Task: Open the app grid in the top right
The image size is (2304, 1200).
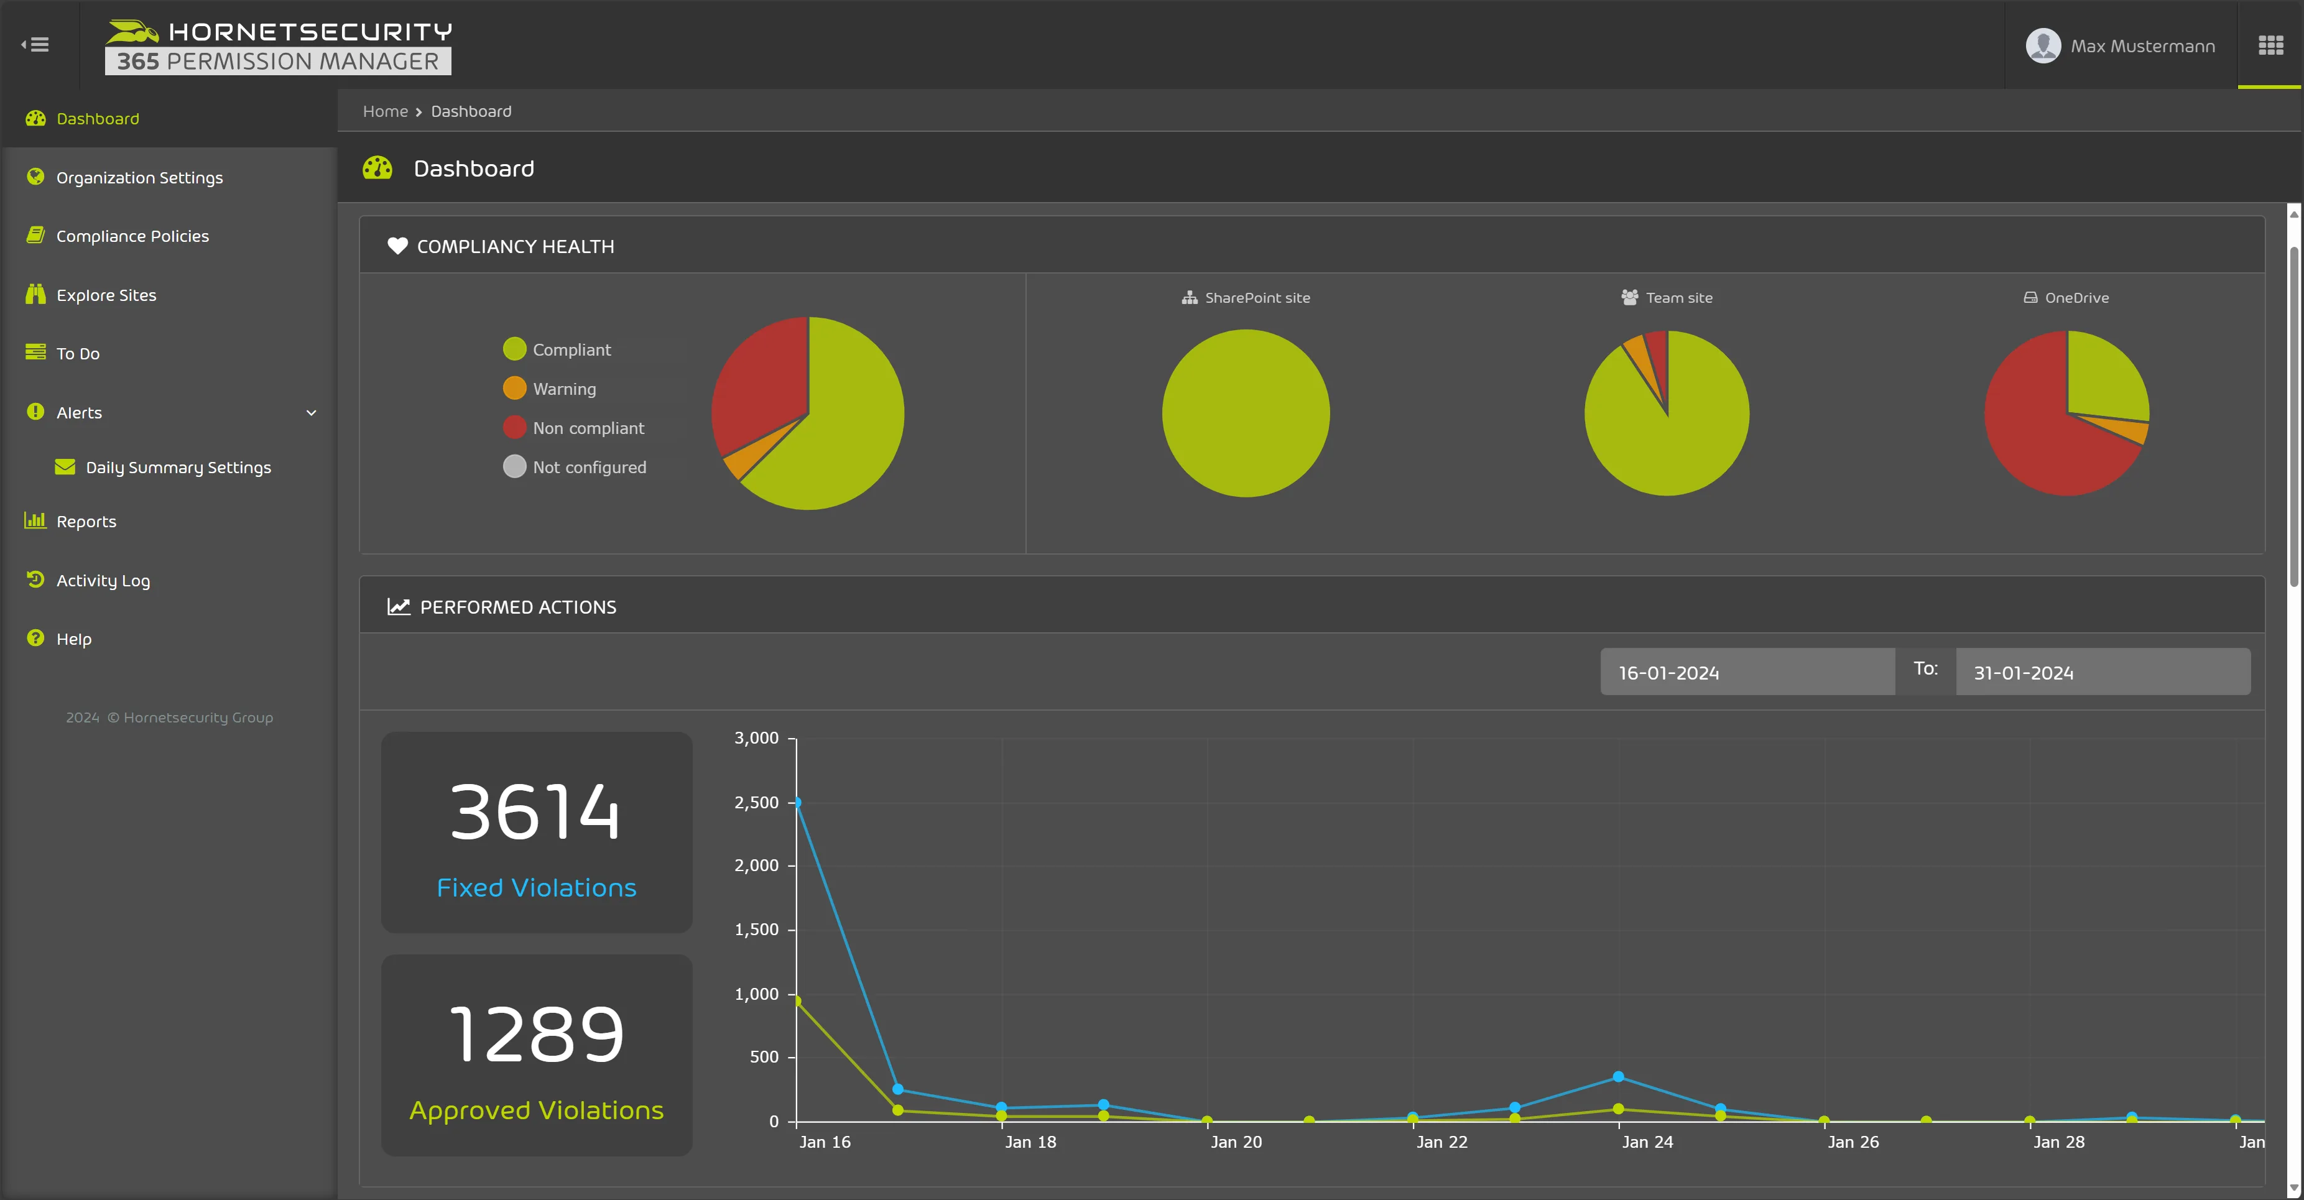Action: click(2271, 45)
